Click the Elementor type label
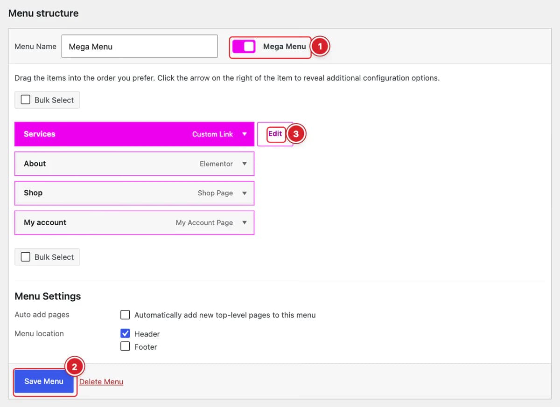Image resolution: width=560 pixels, height=407 pixels. pyautogui.click(x=216, y=164)
